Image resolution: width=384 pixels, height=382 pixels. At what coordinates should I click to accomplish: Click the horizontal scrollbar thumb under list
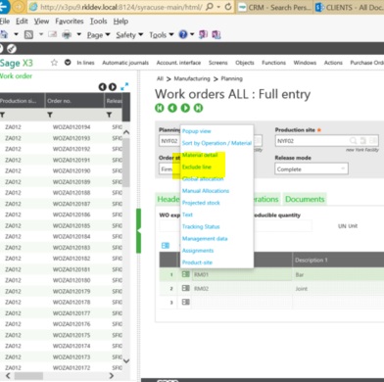(x=28, y=376)
